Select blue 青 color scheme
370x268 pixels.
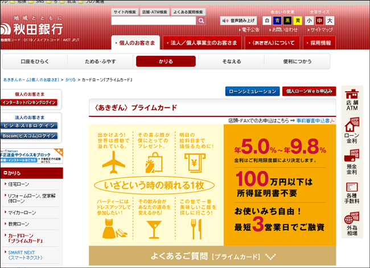click(x=277, y=21)
